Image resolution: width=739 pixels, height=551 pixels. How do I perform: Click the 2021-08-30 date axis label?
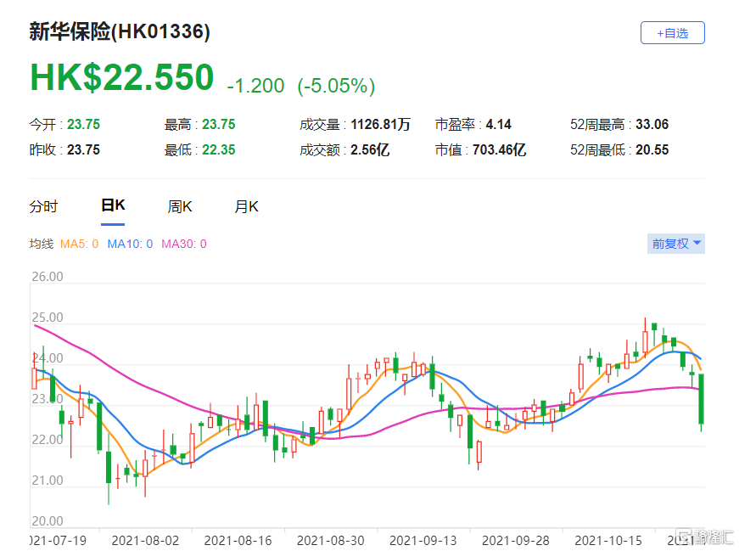click(330, 541)
